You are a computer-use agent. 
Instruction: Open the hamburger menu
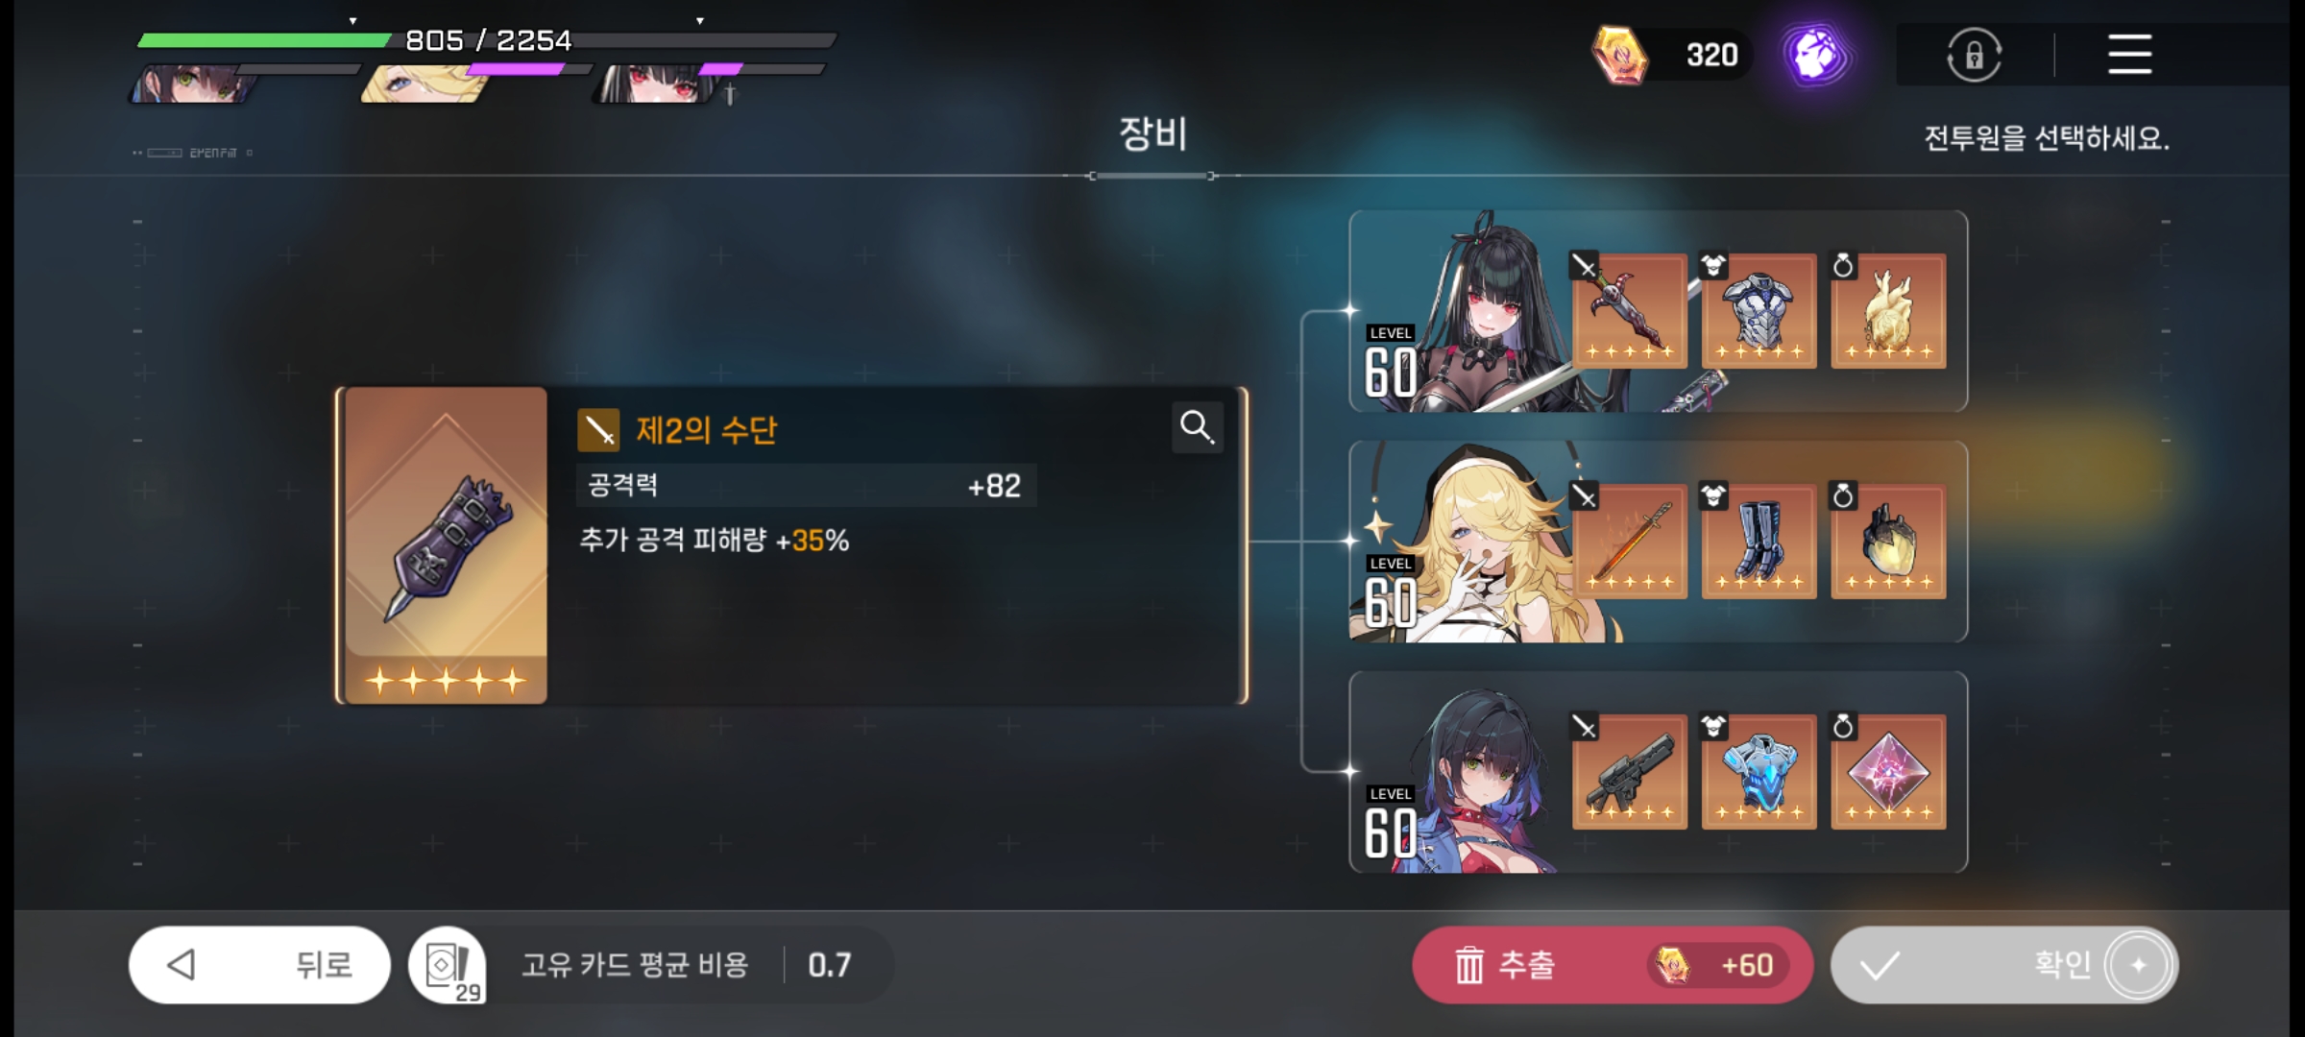pos(2129,54)
